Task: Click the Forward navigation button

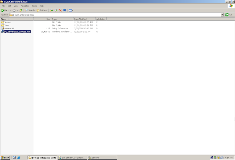Action: 14,10
